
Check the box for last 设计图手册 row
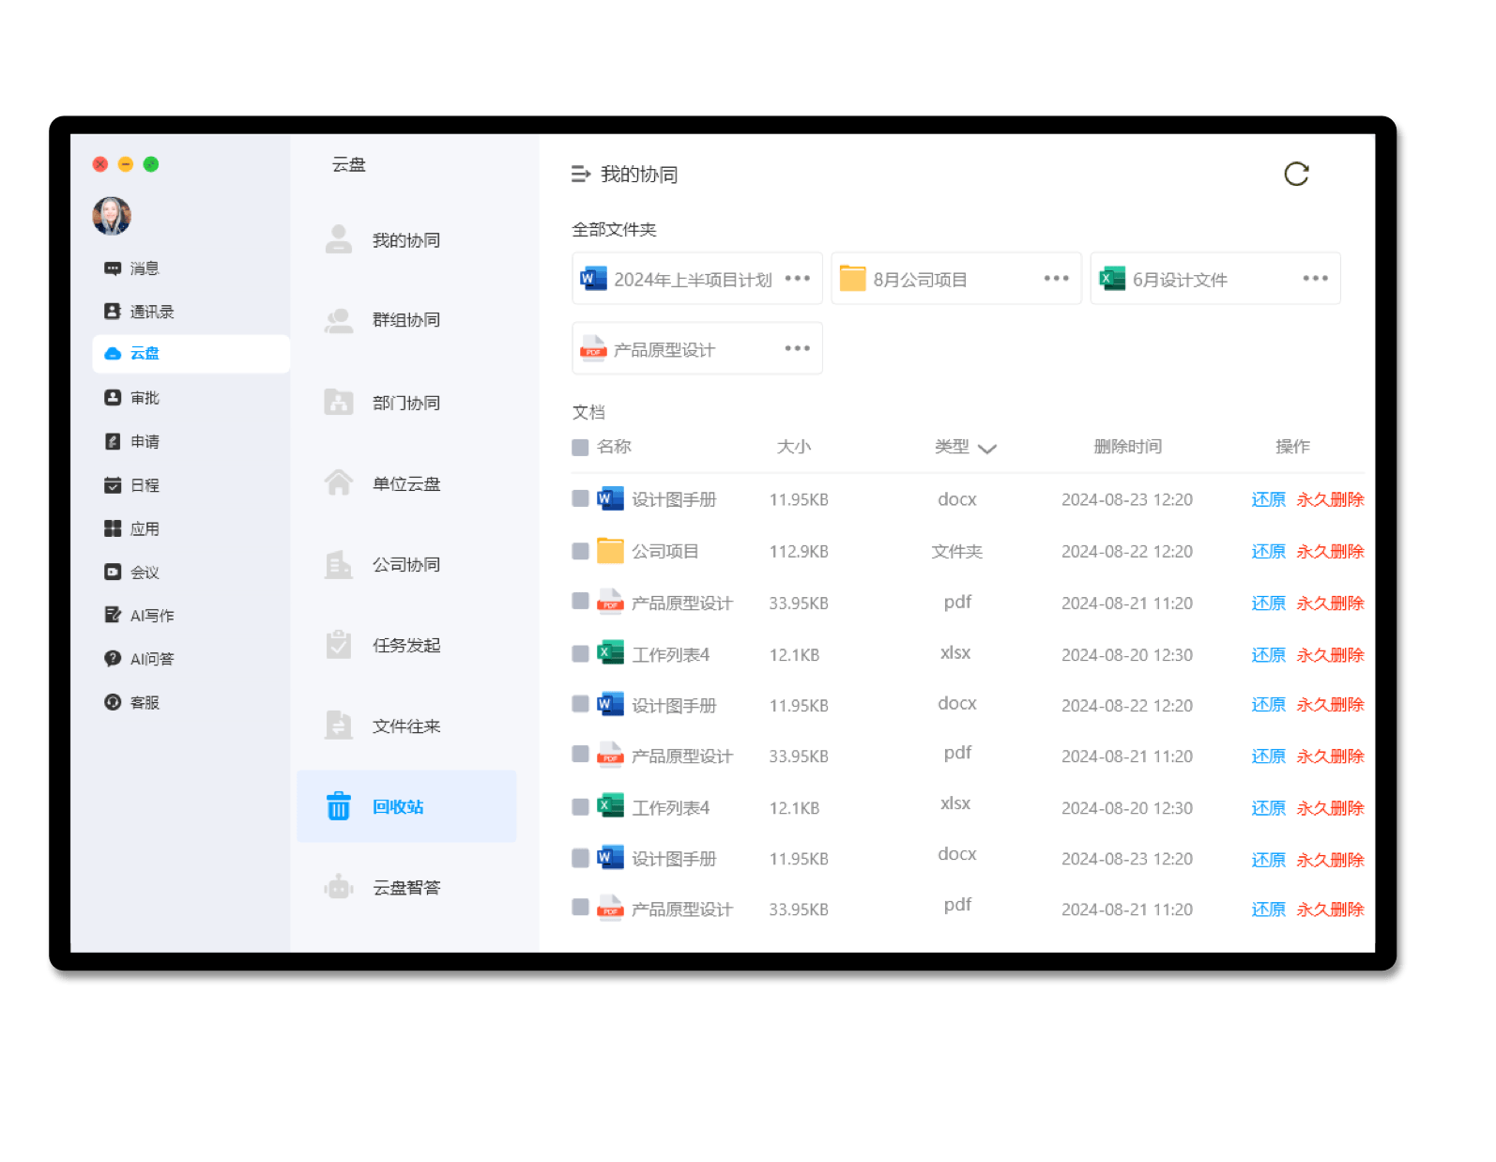coord(580,857)
